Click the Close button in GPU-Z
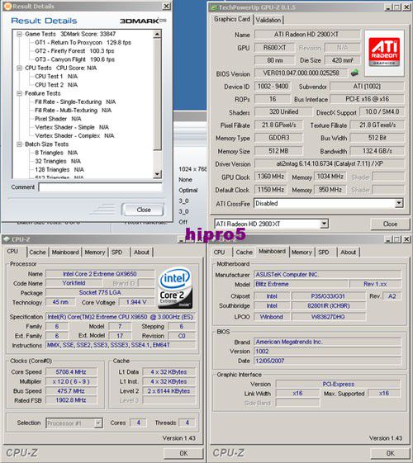 [x=390, y=224]
